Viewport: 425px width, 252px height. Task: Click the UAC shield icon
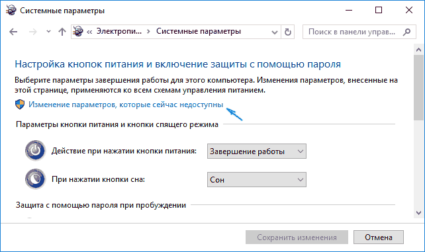click(x=20, y=105)
